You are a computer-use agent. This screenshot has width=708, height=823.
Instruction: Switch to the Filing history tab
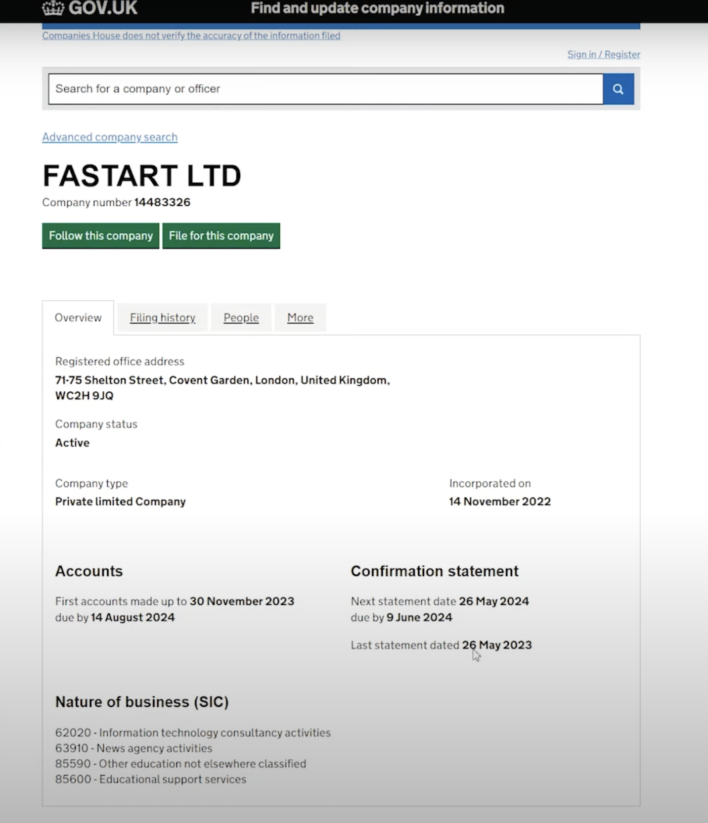[x=162, y=318]
